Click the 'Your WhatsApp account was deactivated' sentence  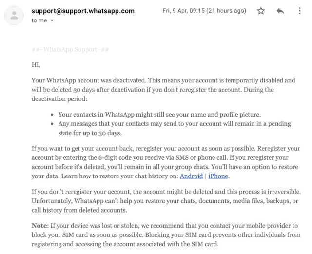pos(89,80)
